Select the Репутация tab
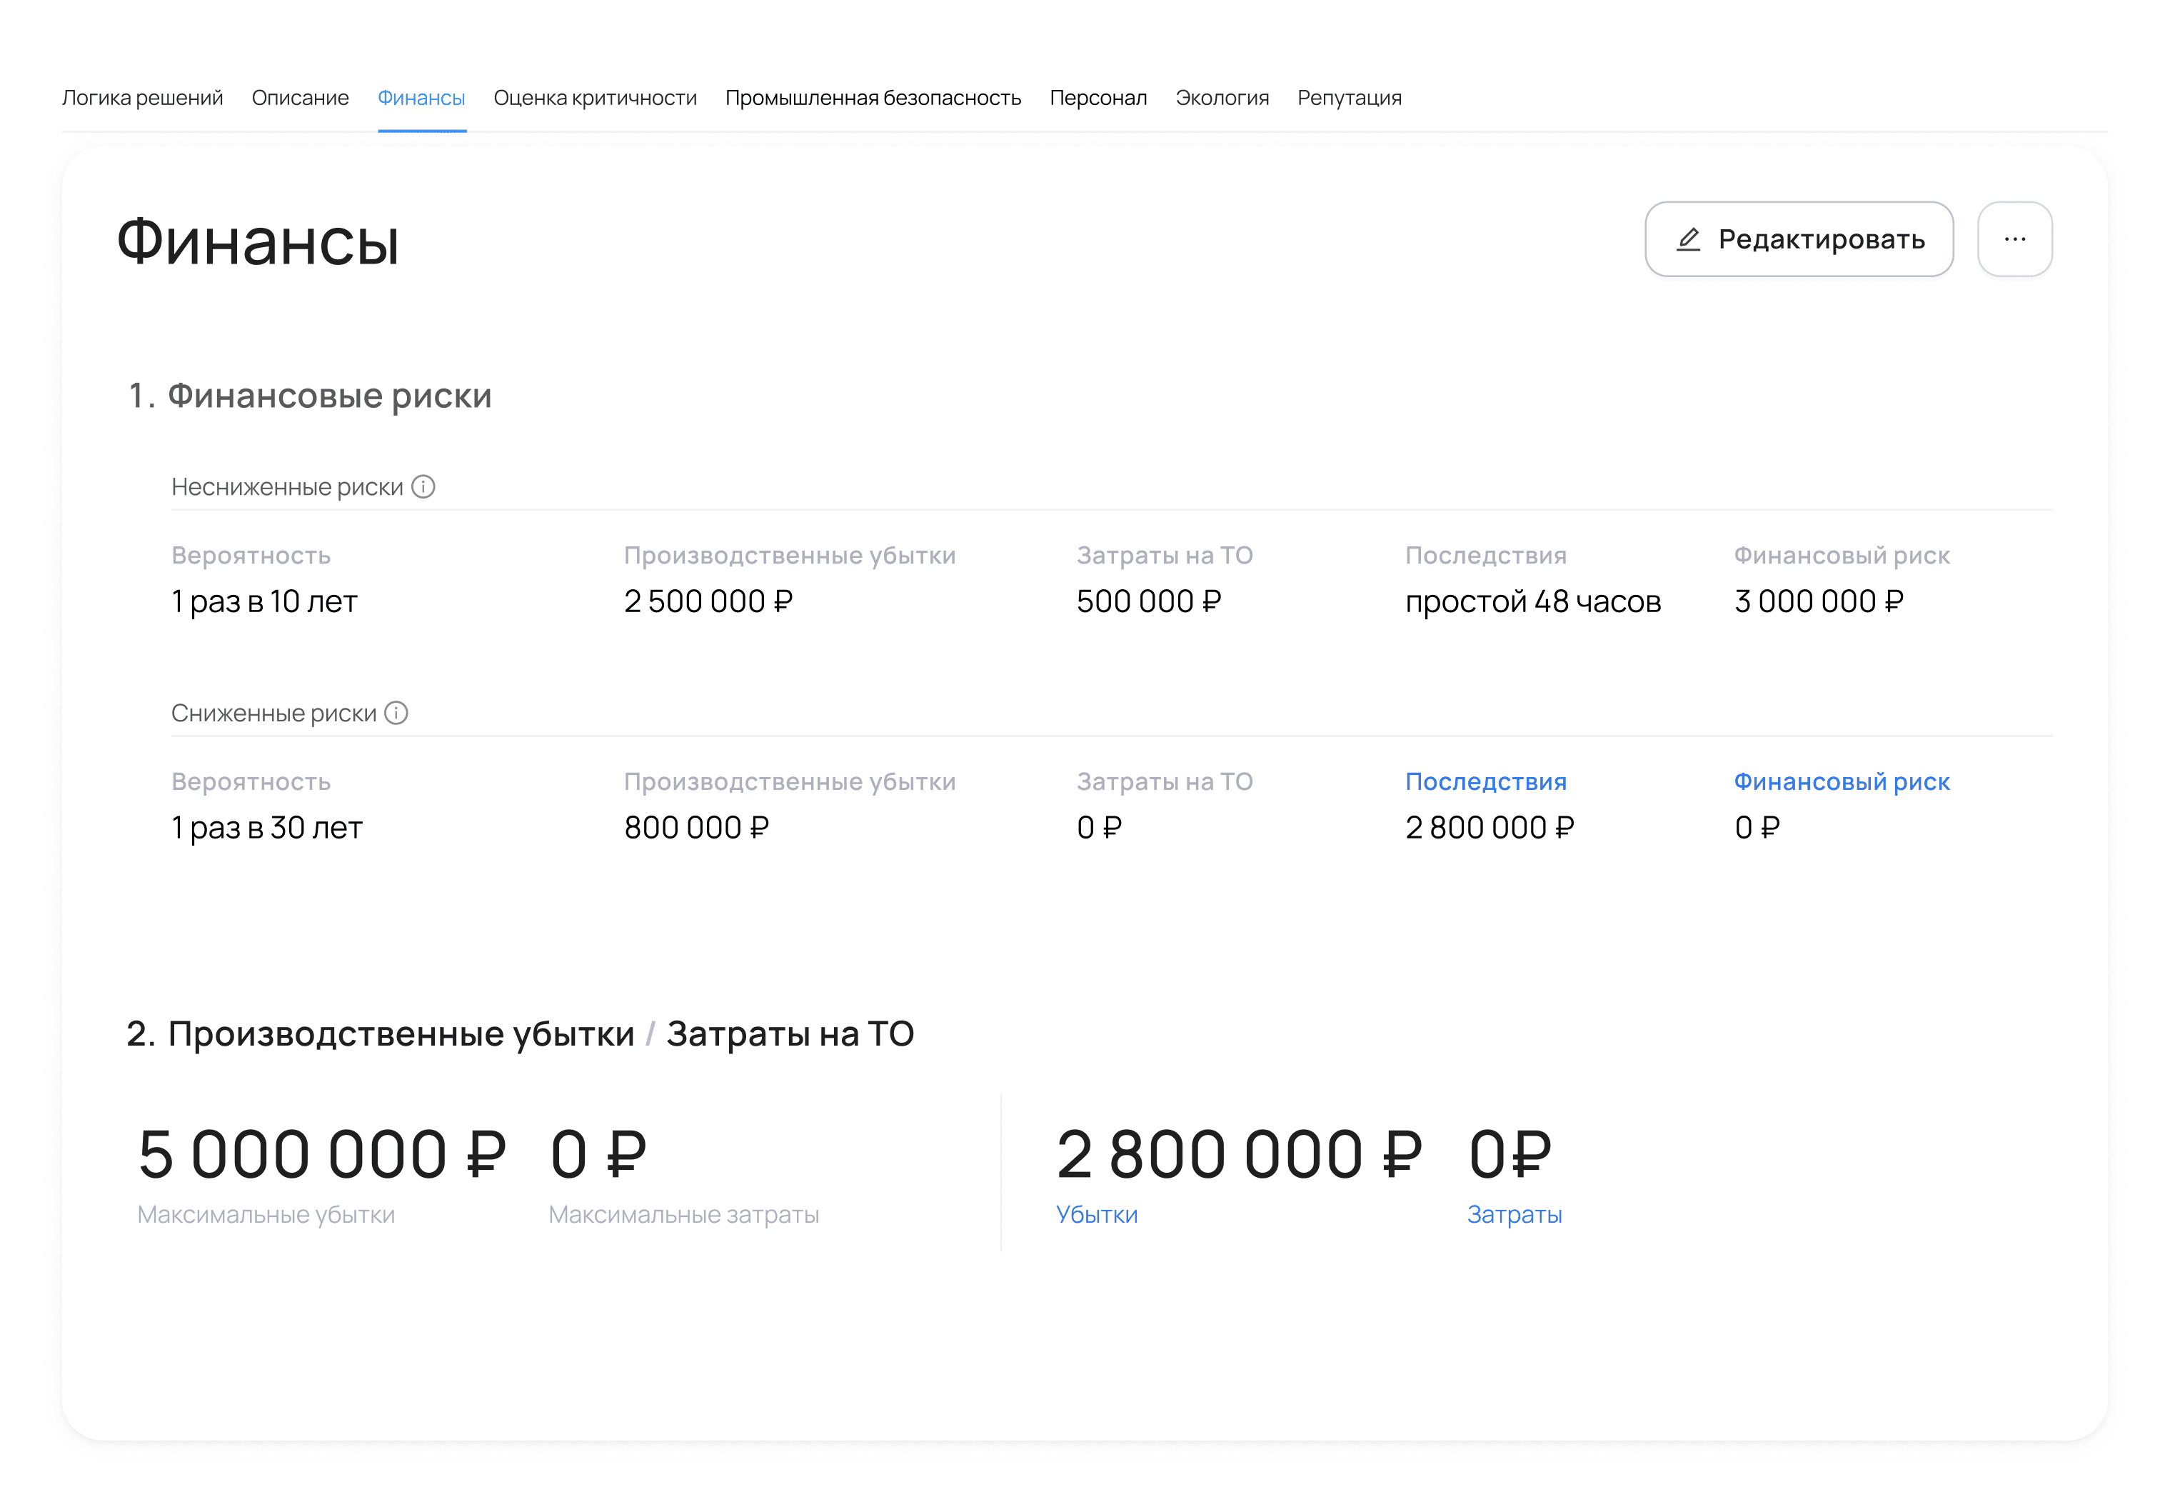2170x1502 pixels. [1349, 98]
